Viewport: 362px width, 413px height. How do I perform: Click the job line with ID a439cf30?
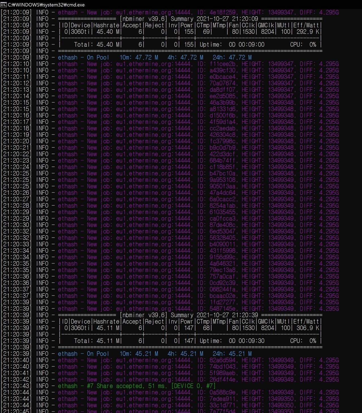[170, 70]
